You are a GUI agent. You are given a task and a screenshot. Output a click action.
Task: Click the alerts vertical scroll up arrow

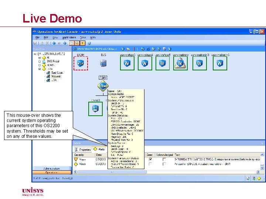[262, 155]
